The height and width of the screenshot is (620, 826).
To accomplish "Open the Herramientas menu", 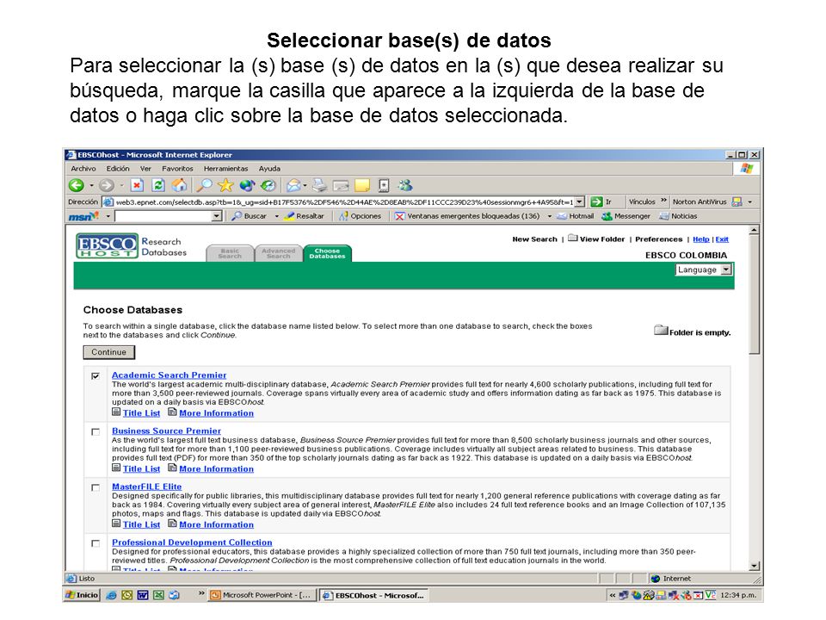I will [225, 169].
